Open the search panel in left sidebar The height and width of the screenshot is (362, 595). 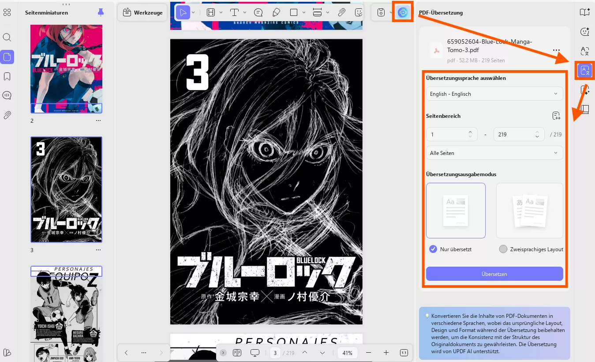[7, 37]
